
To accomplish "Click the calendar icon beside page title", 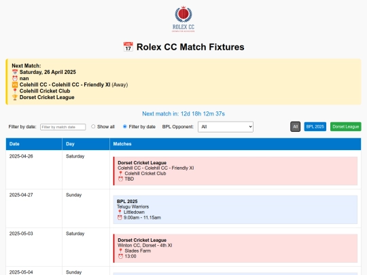I will coord(128,47).
